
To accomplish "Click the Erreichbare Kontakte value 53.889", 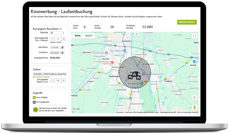I will [147, 27].
